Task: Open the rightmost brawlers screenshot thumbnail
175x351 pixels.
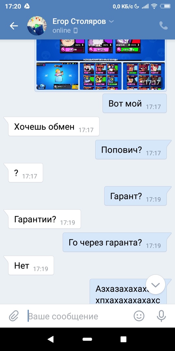Action: click(144, 76)
